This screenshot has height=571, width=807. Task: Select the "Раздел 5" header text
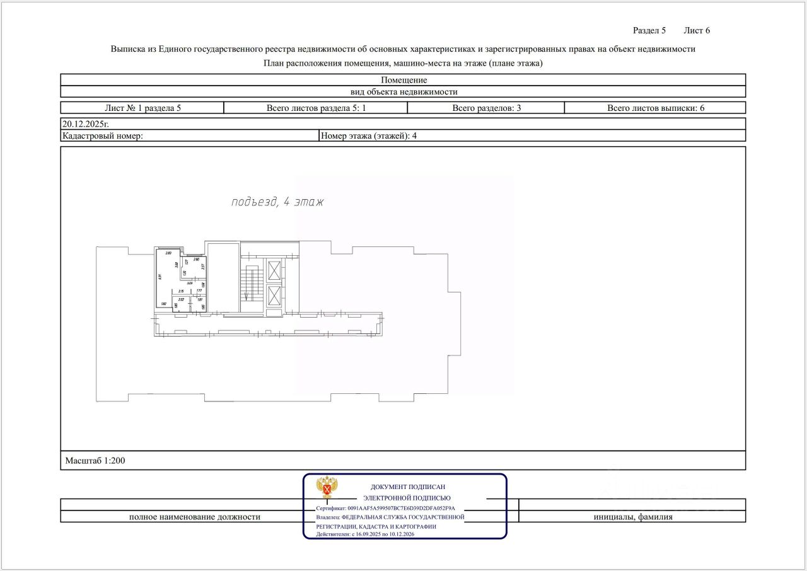[649, 30]
